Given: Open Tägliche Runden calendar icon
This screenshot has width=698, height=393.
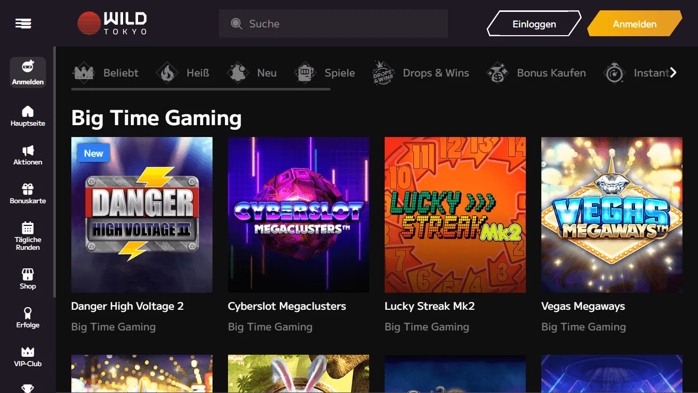Looking at the screenshot, I should point(28,236).
